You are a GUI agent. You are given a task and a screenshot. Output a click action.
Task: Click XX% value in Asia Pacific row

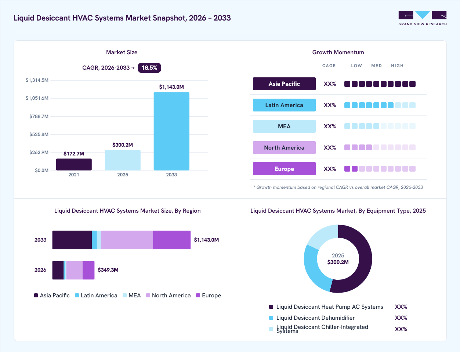click(x=330, y=84)
